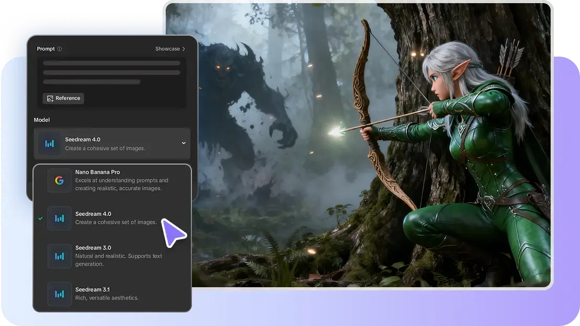The width and height of the screenshot is (580, 326).
Task: Click the Model section label
Action: pos(42,120)
